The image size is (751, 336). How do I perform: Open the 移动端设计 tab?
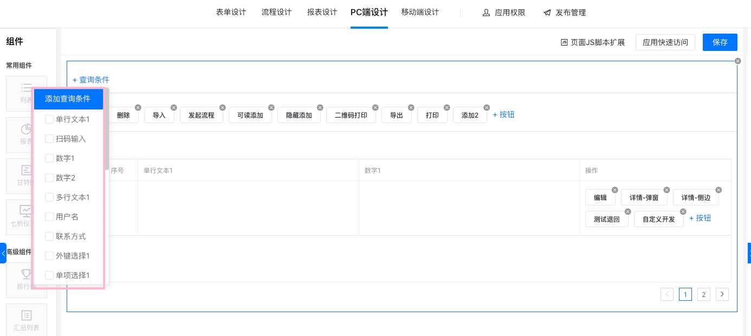420,12
